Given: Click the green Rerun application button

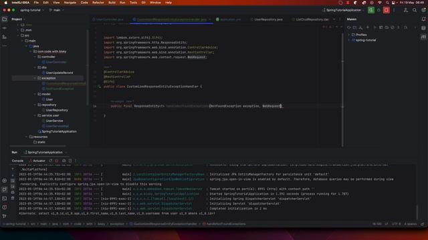Looking at the screenshot, I should [x=370, y=10].
